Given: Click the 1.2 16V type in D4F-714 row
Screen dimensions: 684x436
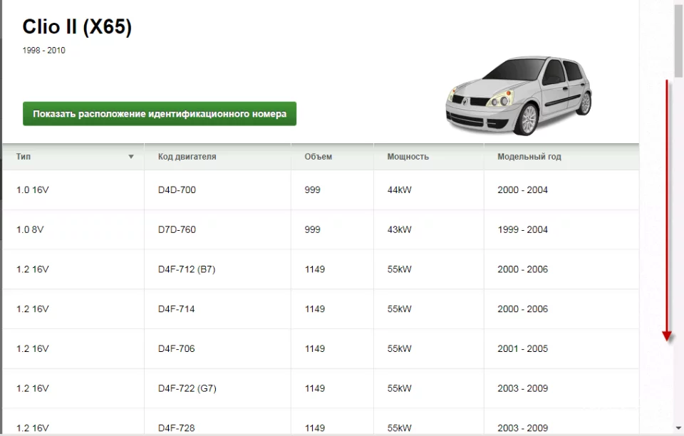Looking at the screenshot, I should pos(33,308).
